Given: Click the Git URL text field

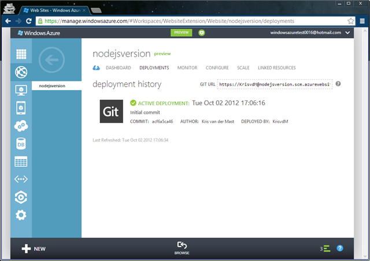Looking at the screenshot, I should pos(275,84).
